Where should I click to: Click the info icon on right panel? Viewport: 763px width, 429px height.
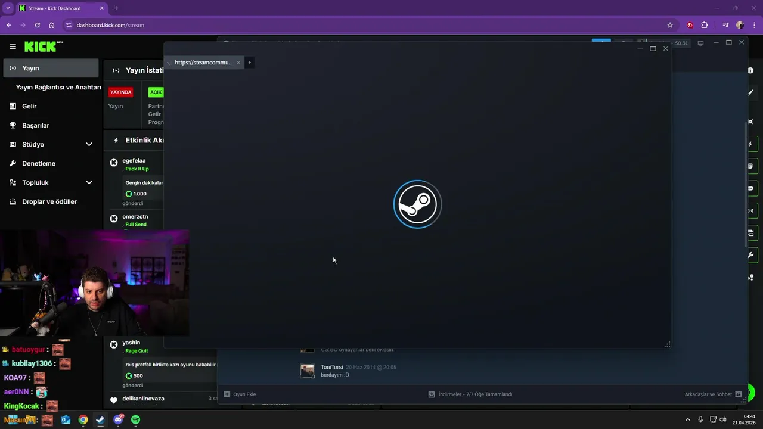750,70
